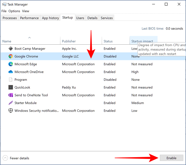Click the Send to OneNote Tool icon
This screenshot has height=165, width=186.
11,95
